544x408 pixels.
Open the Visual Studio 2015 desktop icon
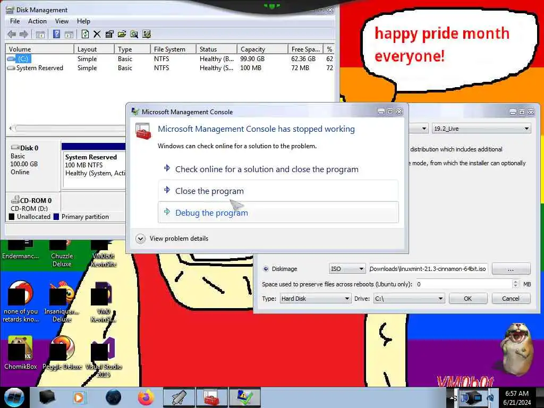104,356
